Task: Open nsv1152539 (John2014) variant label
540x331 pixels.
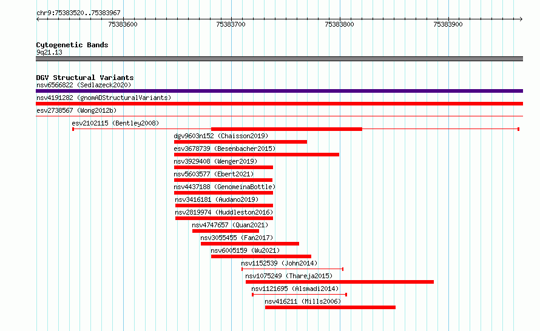Action: (x=279, y=263)
